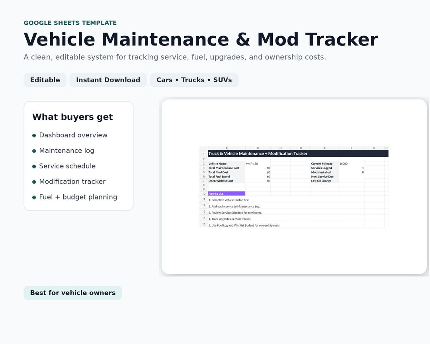Click the spreadsheet title banner in row 1
The image size is (430, 344).
pos(298,154)
